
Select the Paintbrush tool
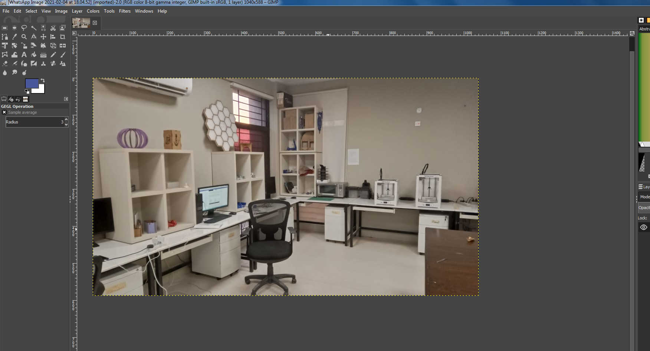pos(63,54)
